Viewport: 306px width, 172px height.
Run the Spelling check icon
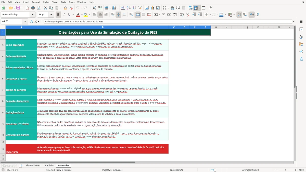tap(100, 8)
